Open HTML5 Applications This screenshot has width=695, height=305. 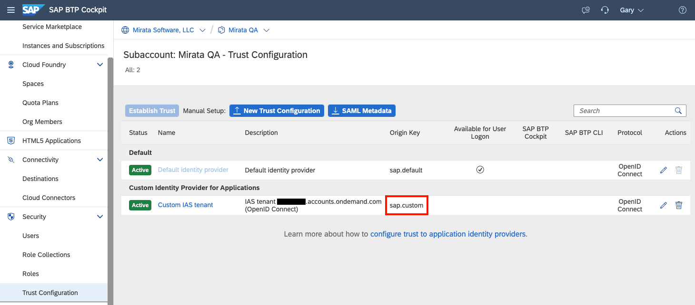pyautogui.click(x=51, y=141)
